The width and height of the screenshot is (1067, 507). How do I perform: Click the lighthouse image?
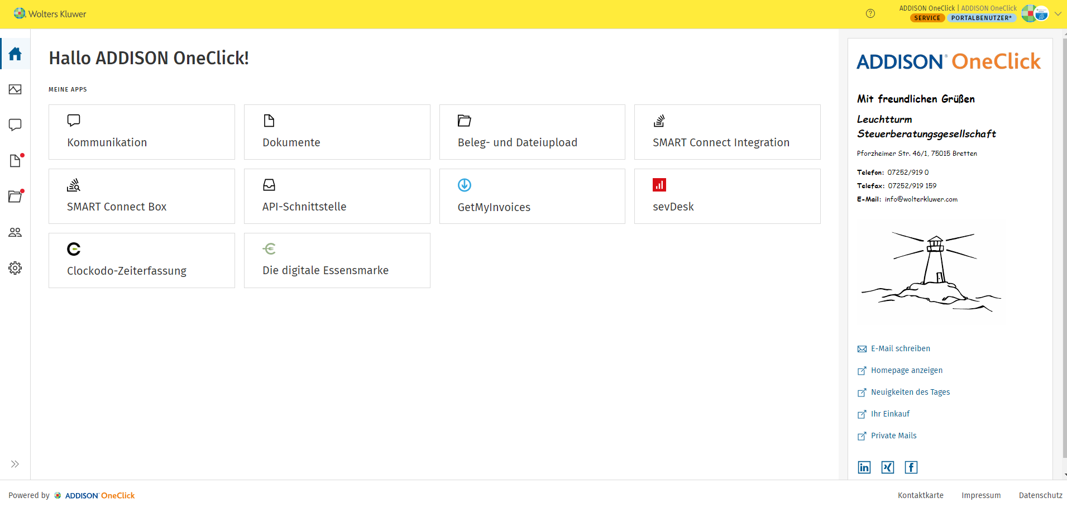click(x=931, y=272)
